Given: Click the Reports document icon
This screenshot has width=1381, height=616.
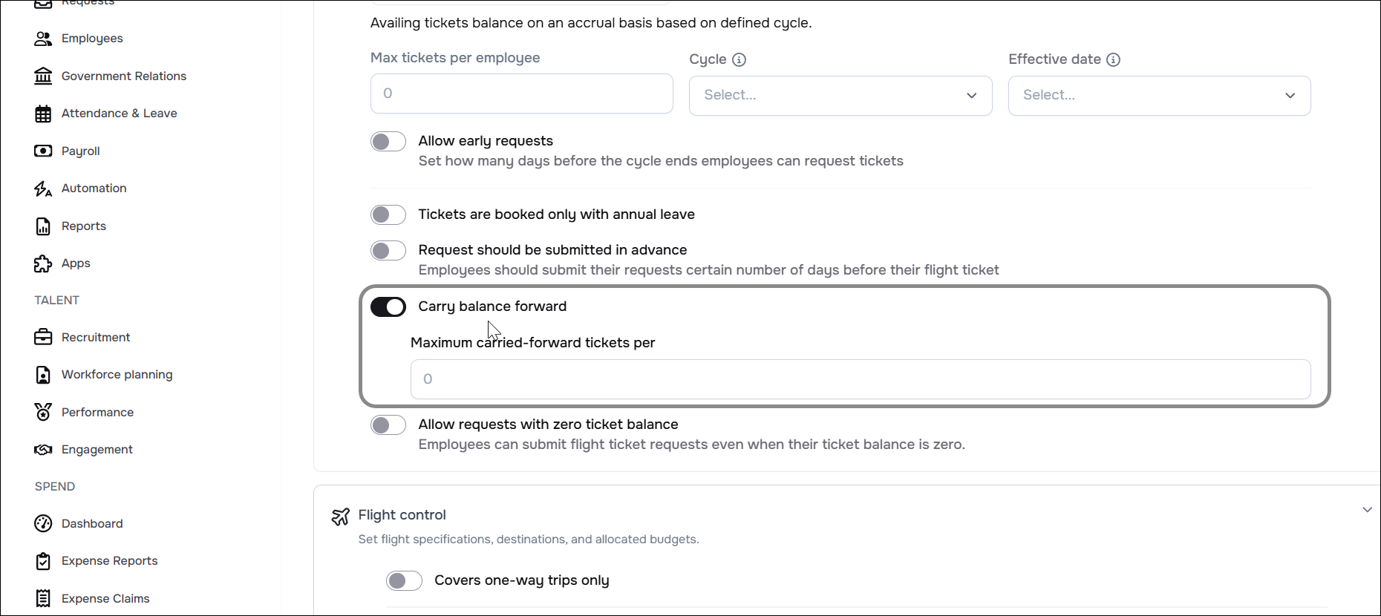Looking at the screenshot, I should coord(43,226).
